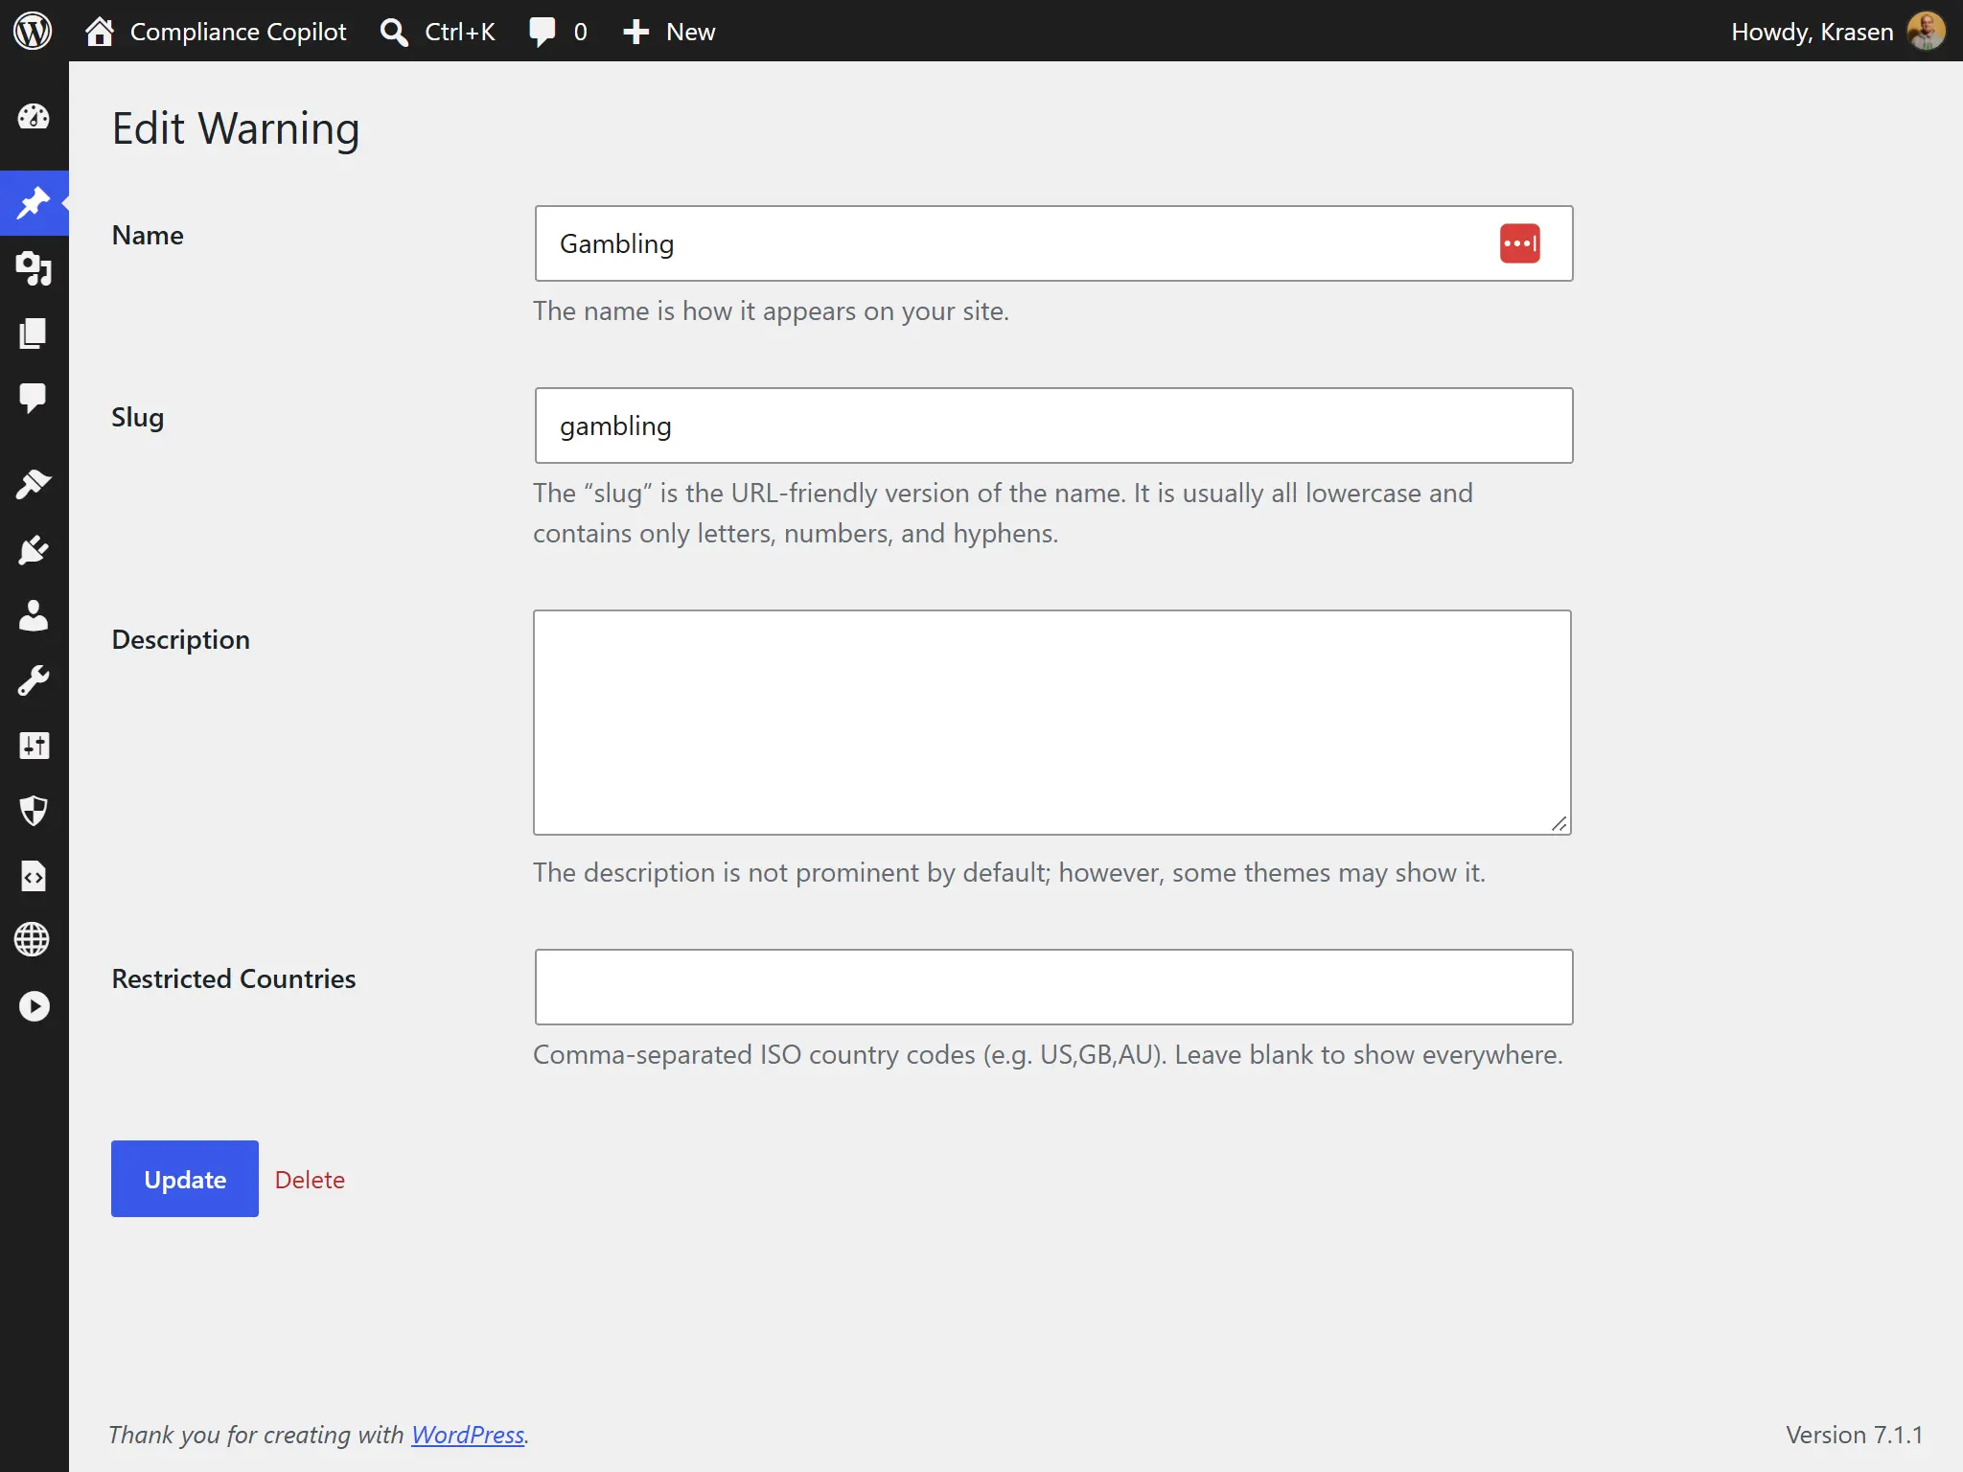Open the Tools wrench icon
The image size is (1963, 1472).
34,681
